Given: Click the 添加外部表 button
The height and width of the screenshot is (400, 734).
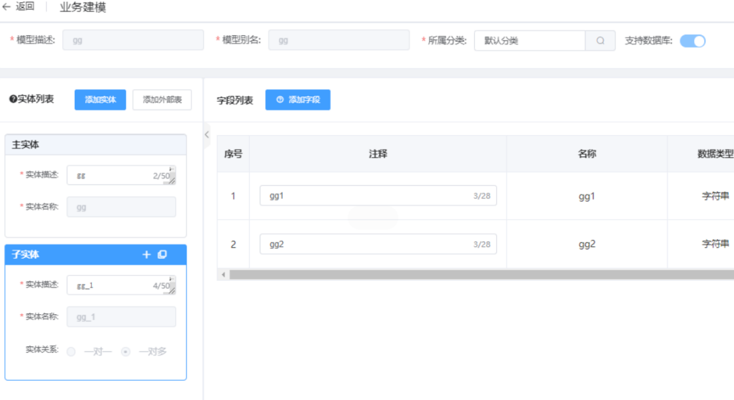Looking at the screenshot, I should [x=162, y=100].
